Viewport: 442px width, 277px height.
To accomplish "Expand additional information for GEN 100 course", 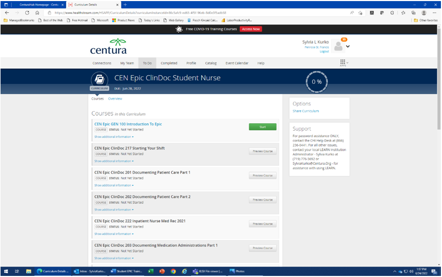I will (114, 137).
